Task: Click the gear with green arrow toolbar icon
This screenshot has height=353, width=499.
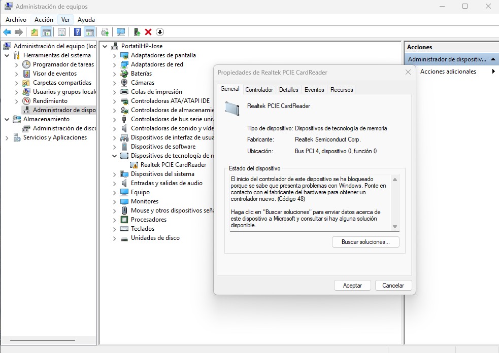Action: click(x=105, y=32)
